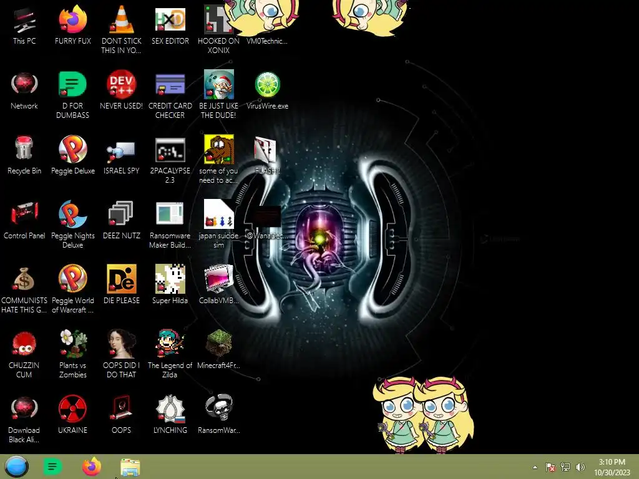Open the Start orb on taskbar
639x479 pixels.
pos(16,467)
